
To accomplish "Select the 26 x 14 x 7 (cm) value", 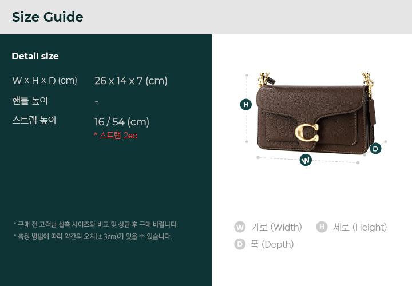I will (x=131, y=81).
